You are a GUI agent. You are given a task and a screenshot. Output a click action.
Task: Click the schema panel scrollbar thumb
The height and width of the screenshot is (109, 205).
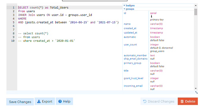coord(195,12)
